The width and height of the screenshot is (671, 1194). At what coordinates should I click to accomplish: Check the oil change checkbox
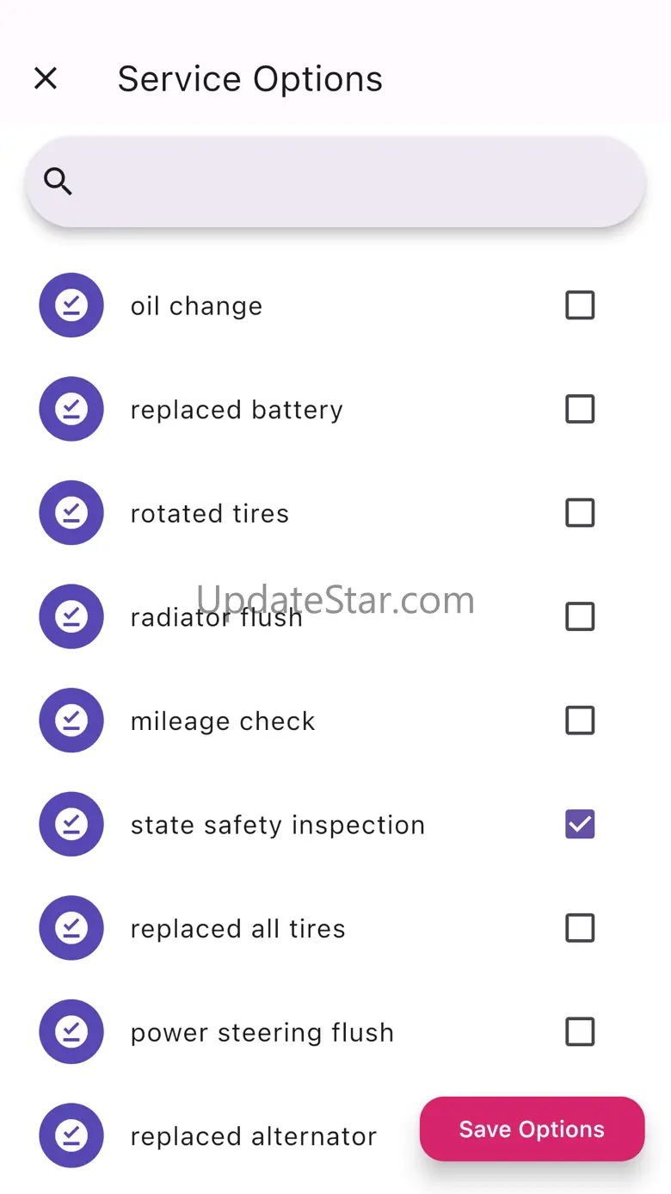pos(580,306)
